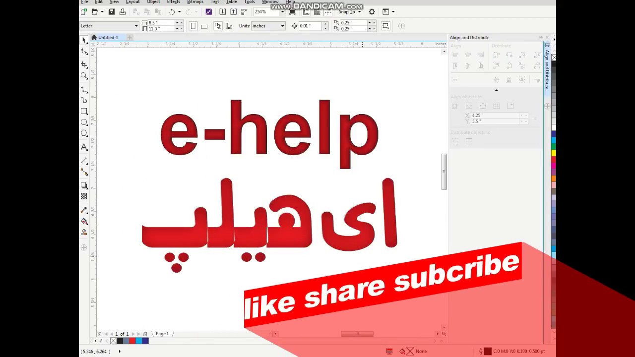Select the Crop tool
Viewport: 635px width, 357px height.
tap(84, 65)
